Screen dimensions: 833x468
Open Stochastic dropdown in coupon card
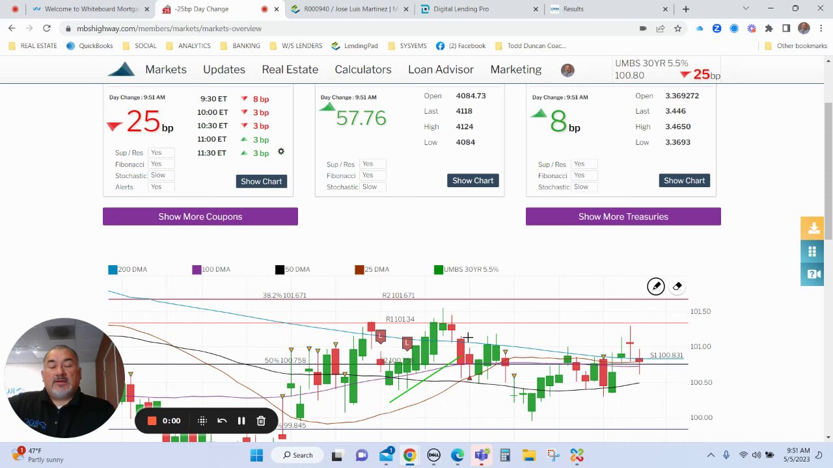(x=161, y=175)
